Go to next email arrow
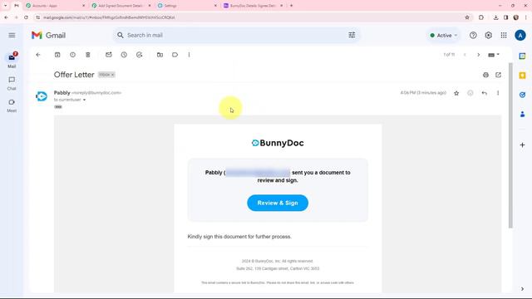Screen dimensions: 532x299 tap(479, 55)
